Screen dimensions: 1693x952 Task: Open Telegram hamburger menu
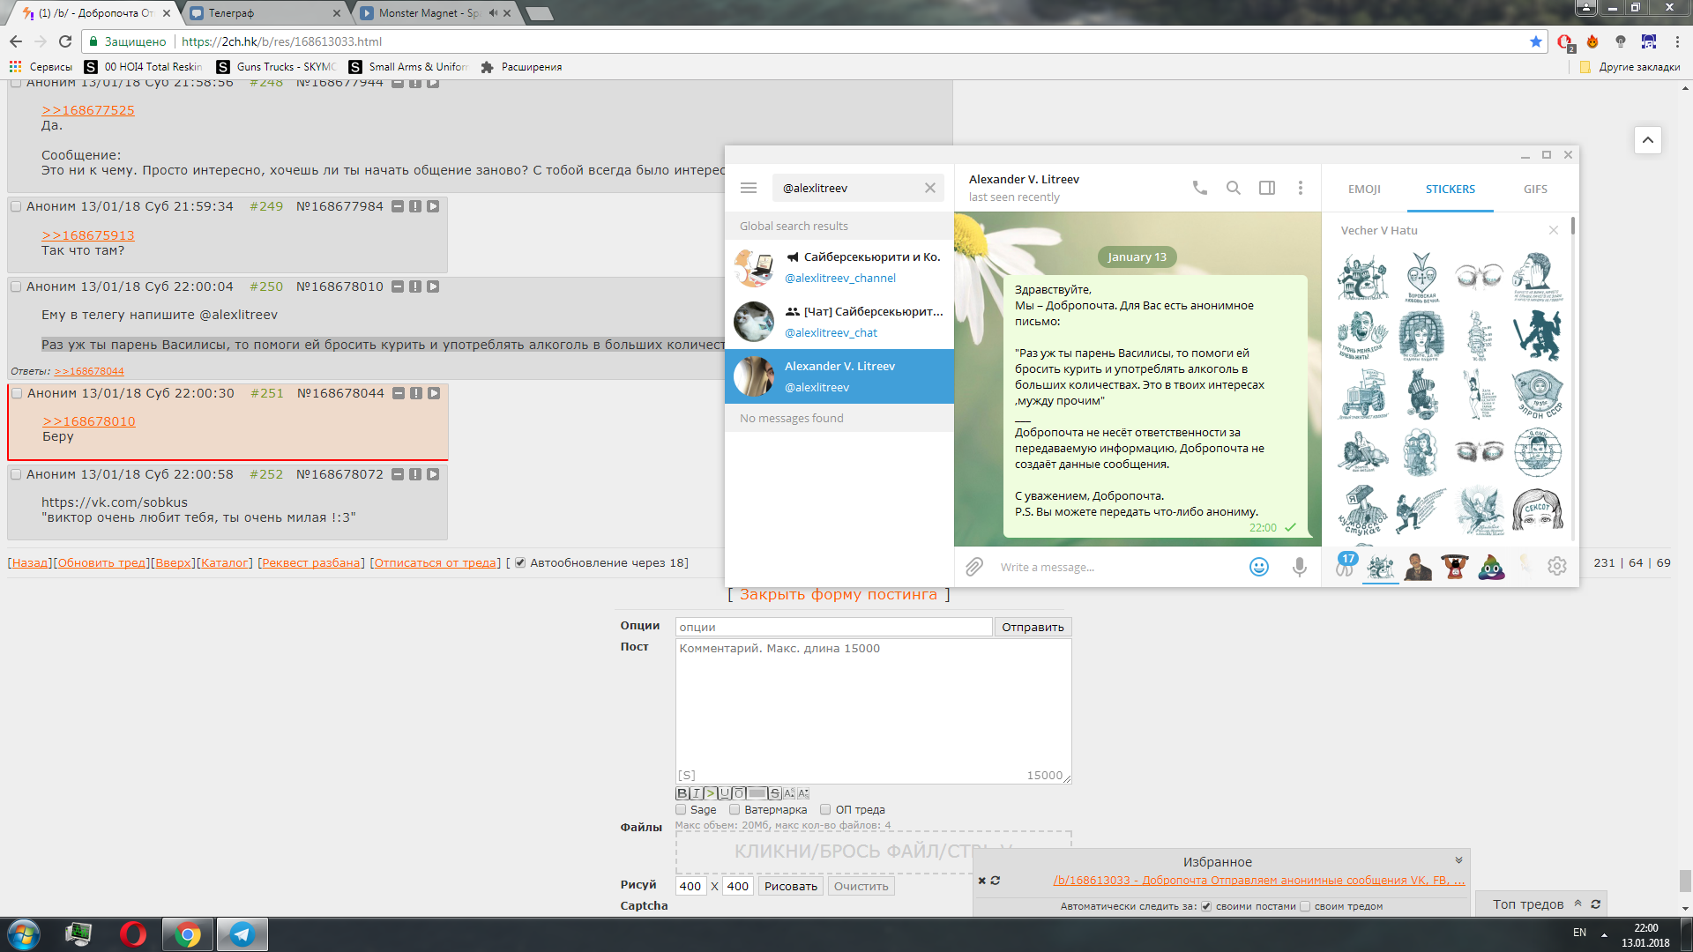tap(749, 188)
